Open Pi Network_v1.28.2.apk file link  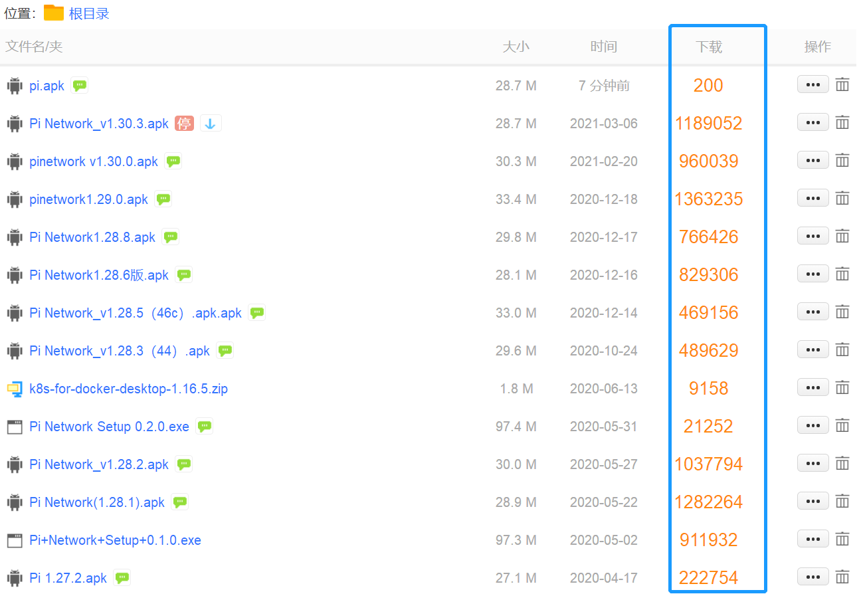(99, 464)
